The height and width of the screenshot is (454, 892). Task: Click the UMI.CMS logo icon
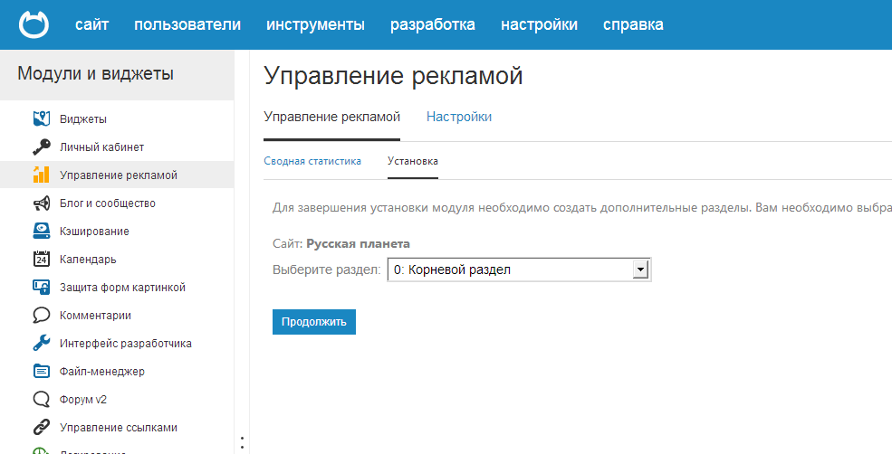pyautogui.click(x=35, y=24)
